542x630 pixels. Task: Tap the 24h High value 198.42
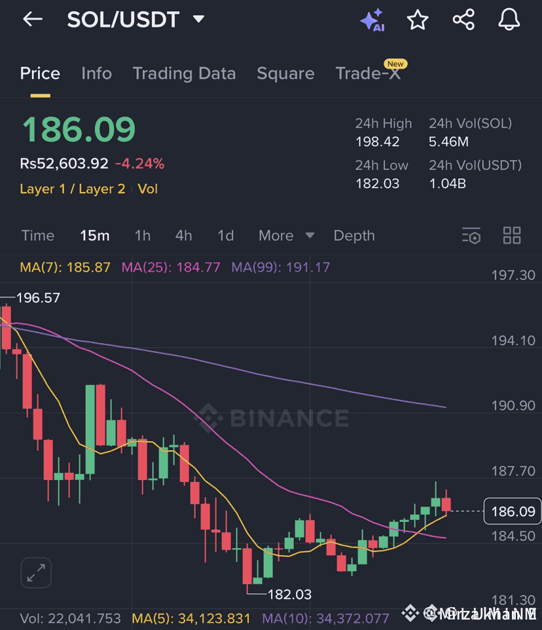pyautogui.click(x=378, y=142)
